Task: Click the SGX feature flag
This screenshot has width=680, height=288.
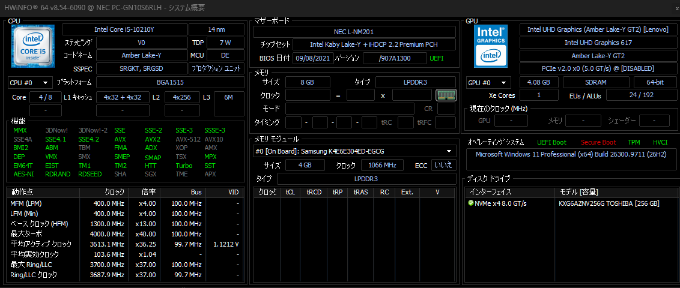Action: tap(151, 174)
